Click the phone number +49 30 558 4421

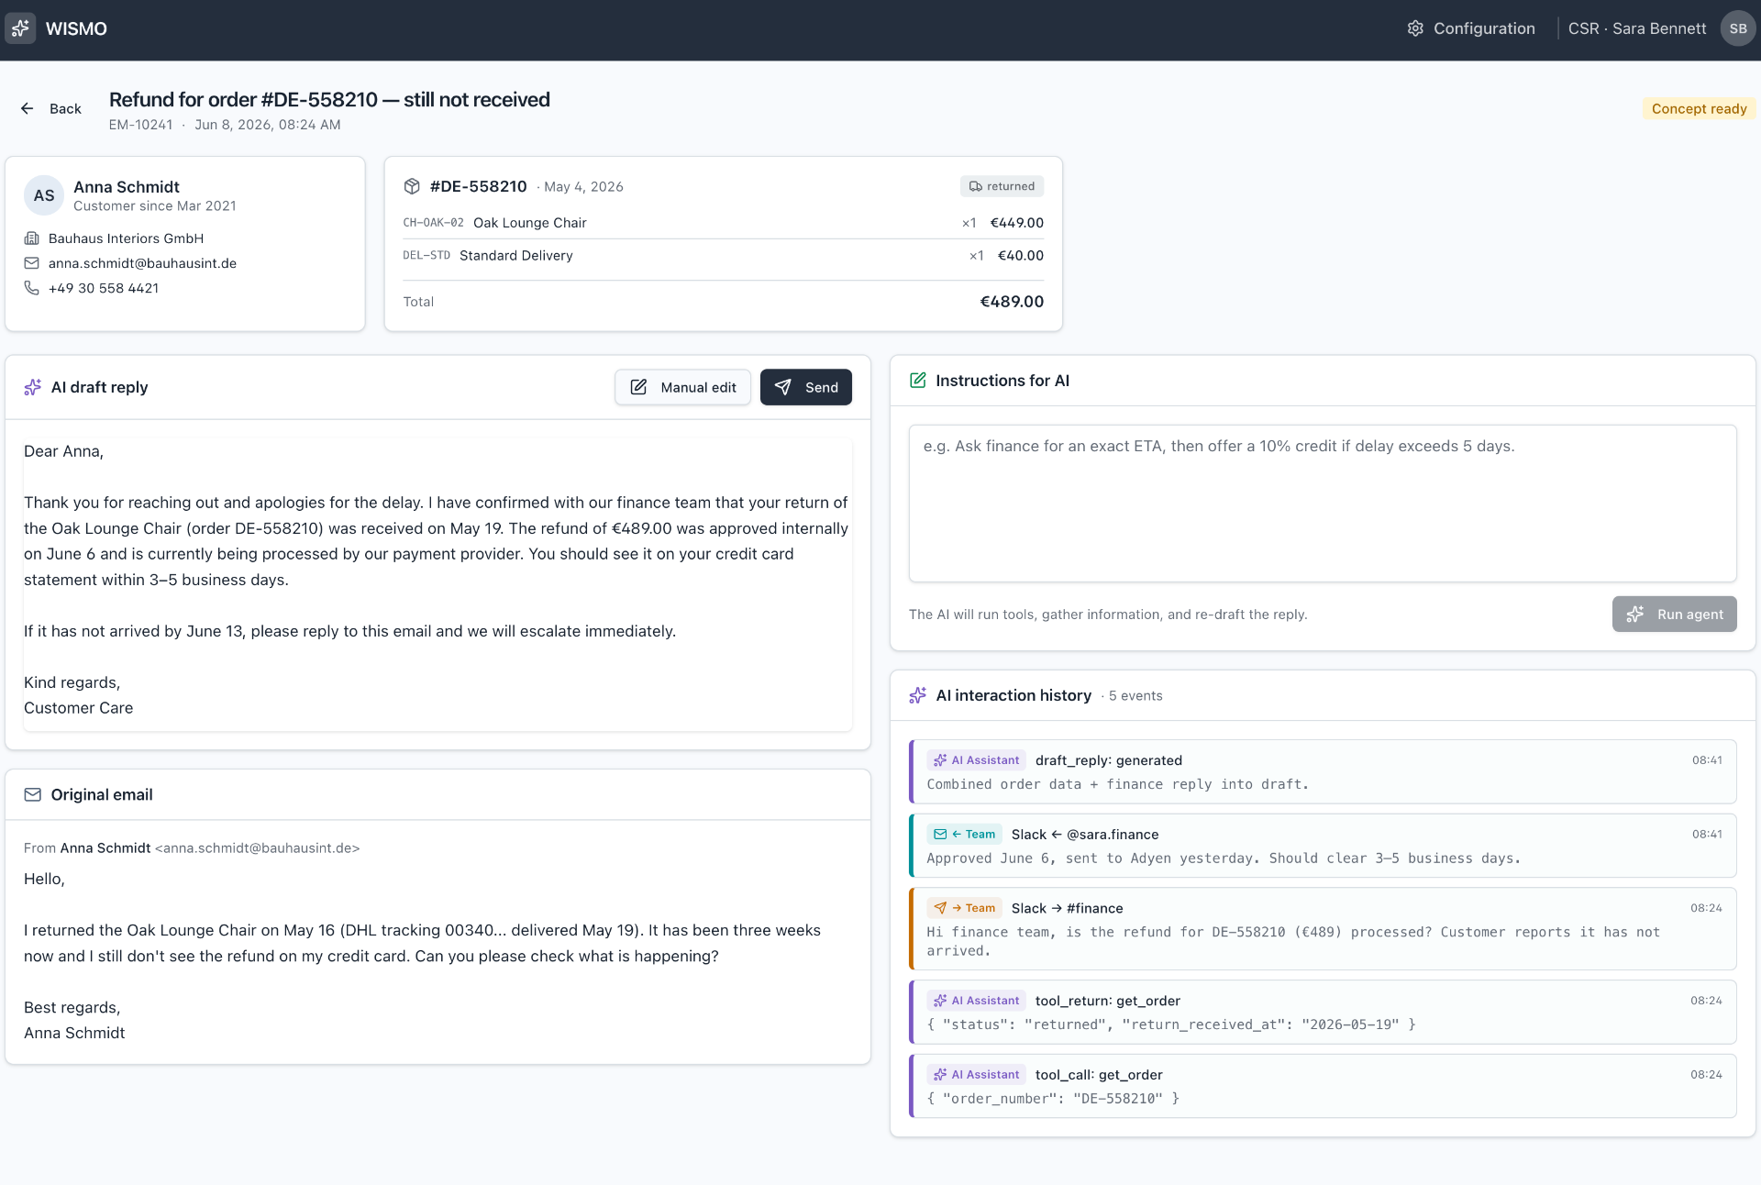[104, 288]
